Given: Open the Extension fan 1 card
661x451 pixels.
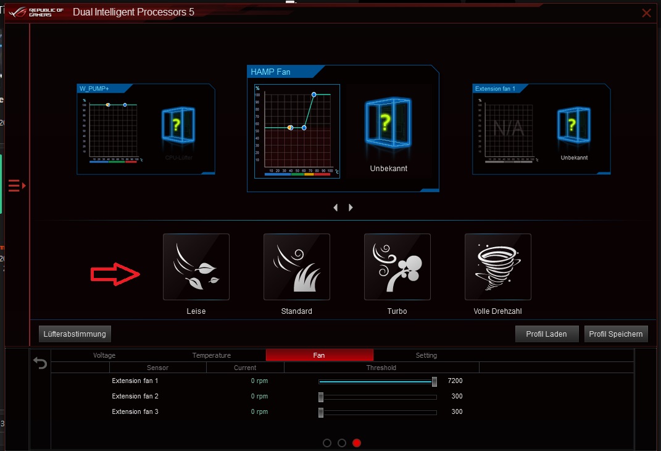Looking at the screenshot, I should pos(541,129).
